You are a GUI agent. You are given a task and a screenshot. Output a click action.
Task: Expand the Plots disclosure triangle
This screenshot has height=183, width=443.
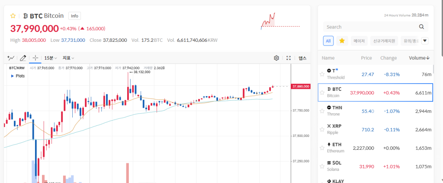pos(13,76)
